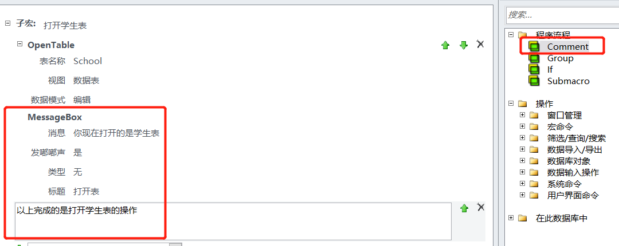Screen dimensions: 619x246
Task: Collapse the 子宏 打开学生表 block
Action: [7, 23]
